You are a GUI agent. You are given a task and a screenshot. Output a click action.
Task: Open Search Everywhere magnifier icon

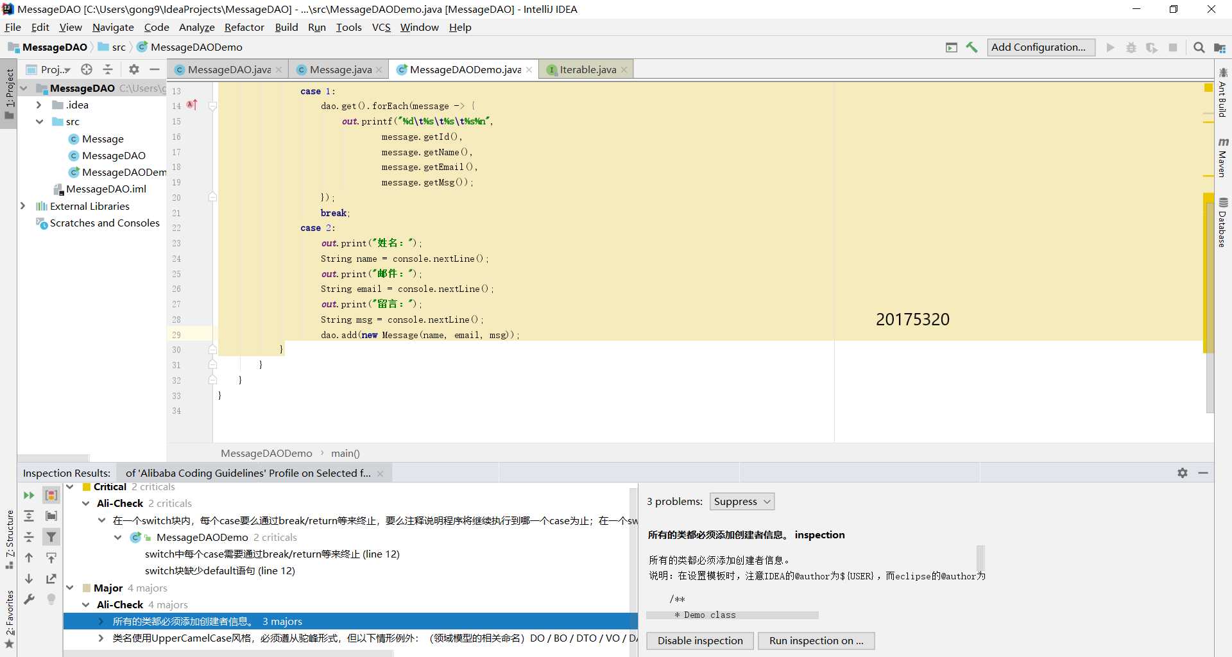click(1199, 47)
